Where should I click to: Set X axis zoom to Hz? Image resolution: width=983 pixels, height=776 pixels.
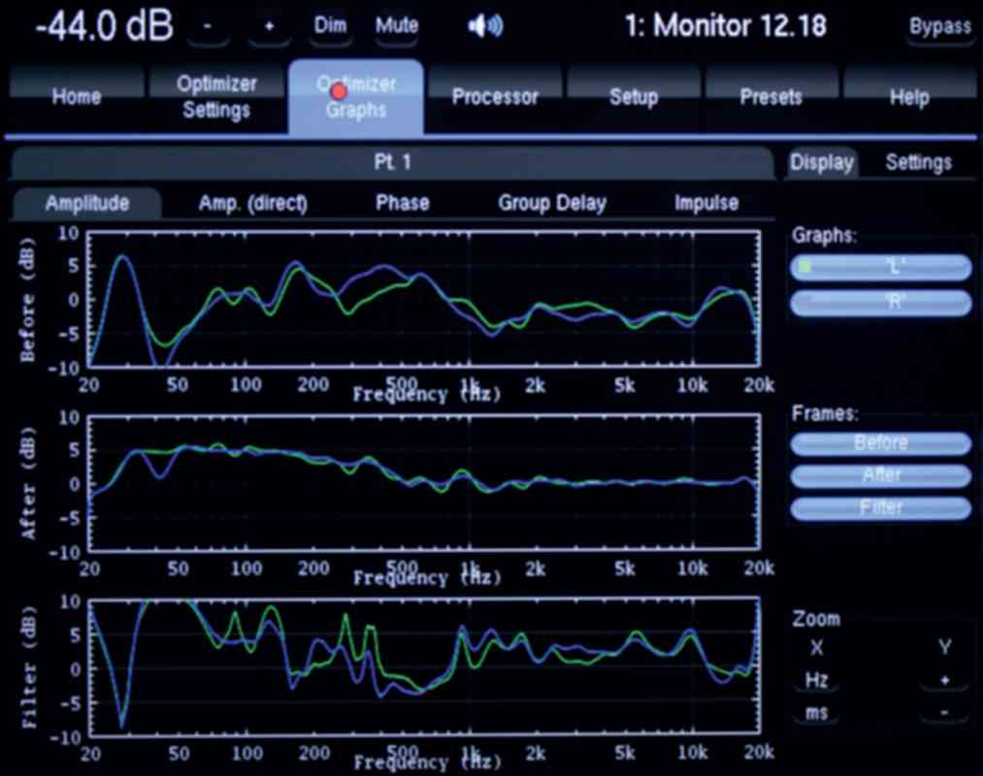tap(816, 680)
